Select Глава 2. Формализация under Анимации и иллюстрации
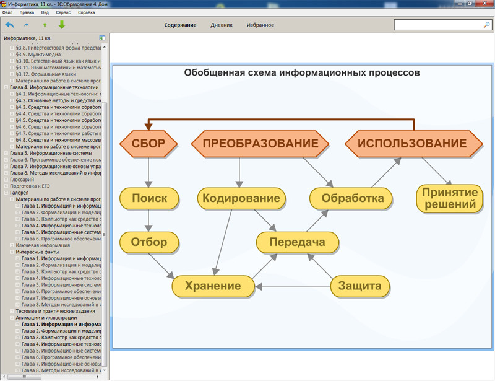Screen dimensions: 495x381 (61, 331)
